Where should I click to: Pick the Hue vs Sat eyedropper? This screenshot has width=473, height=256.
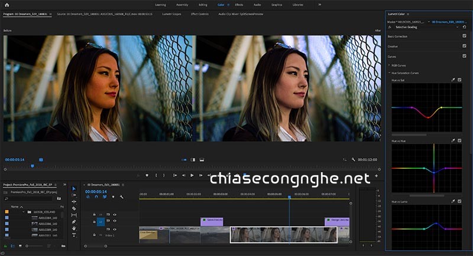(453, 80)
